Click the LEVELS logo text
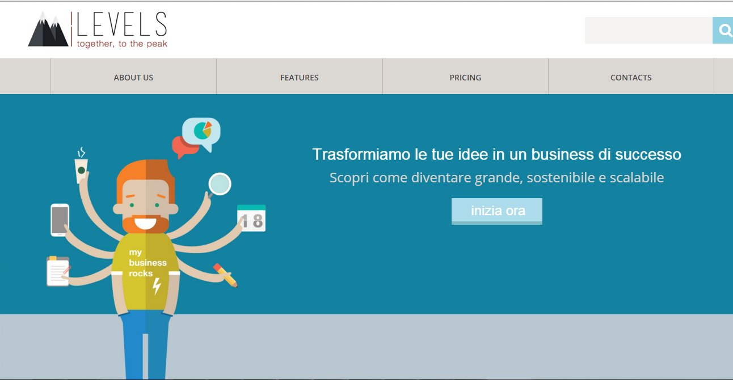733x380 pixels. [122, 24]
